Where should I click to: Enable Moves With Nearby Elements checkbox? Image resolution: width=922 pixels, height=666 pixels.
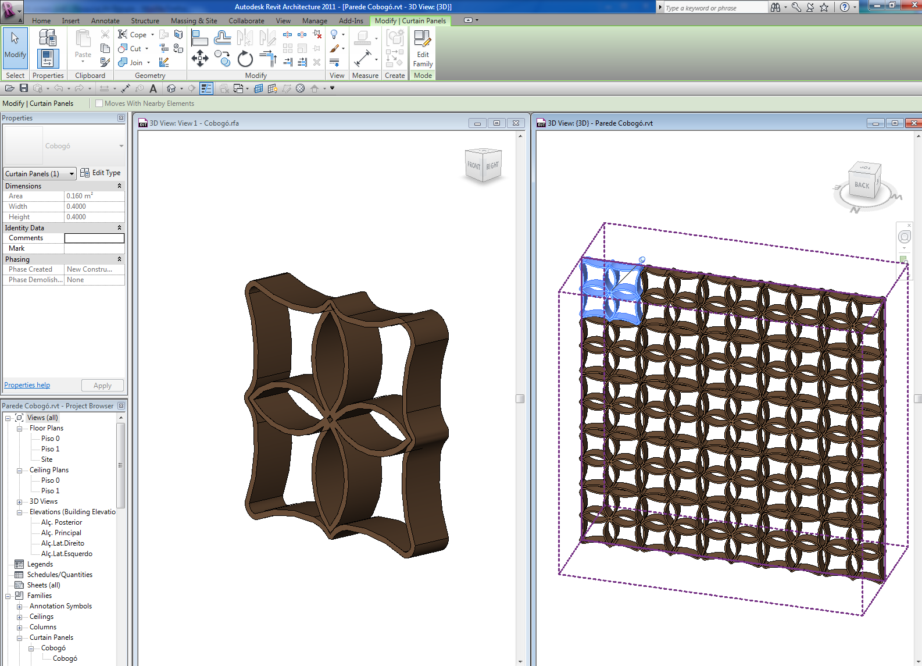pos(99,104)
